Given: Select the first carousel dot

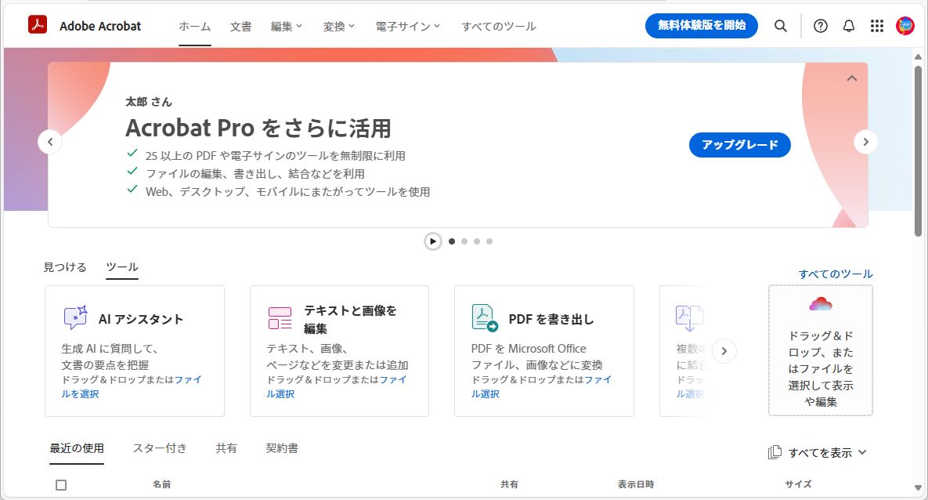Looking at the screenshot, I should coord(452,241).
